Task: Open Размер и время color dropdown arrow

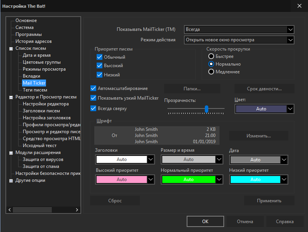Action: click(219, 159)
